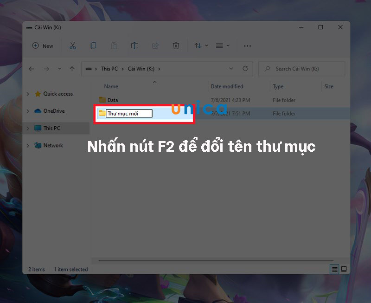Viewport: 371px width, 303px height.
Task: Click the Delete trash icon
Action: [x=176, y=45]
